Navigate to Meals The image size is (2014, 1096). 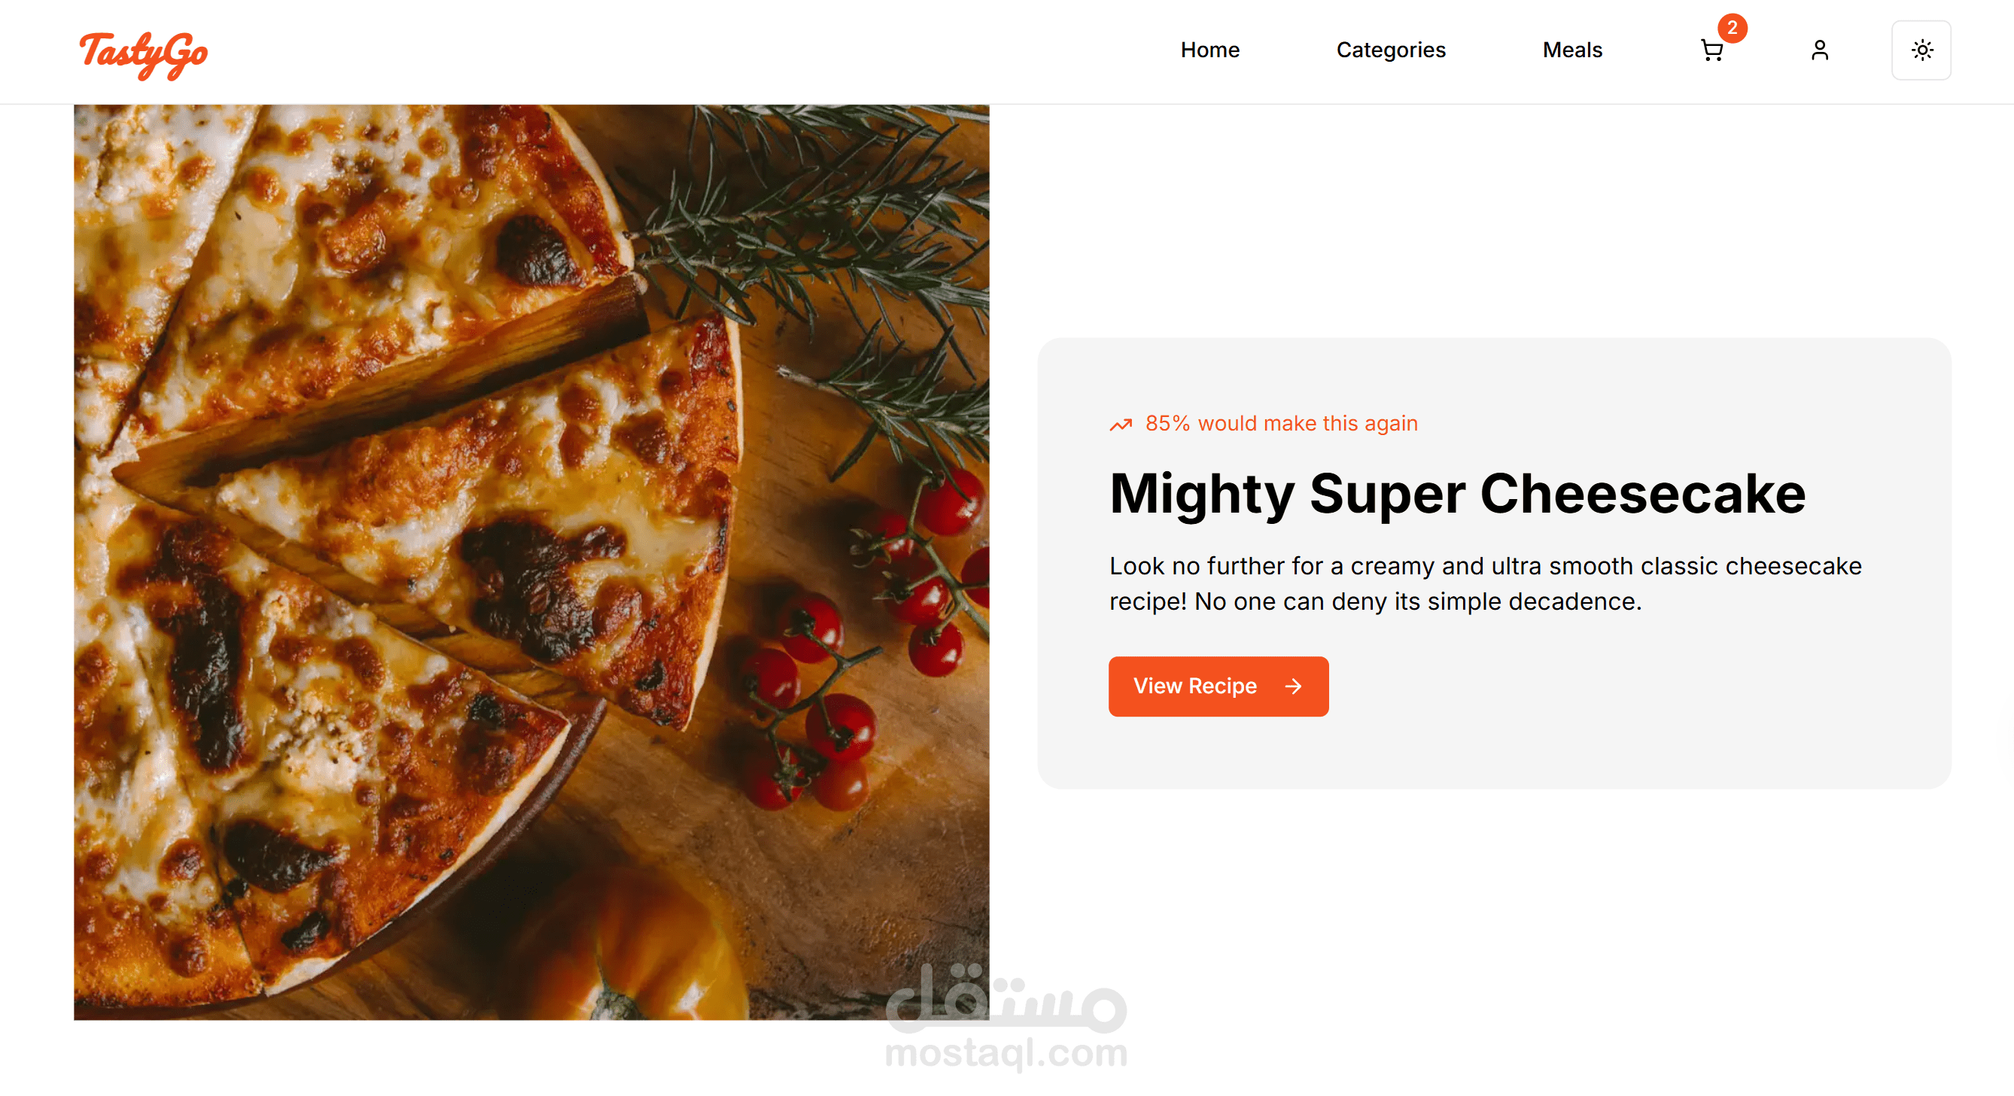click(1571, 50)
